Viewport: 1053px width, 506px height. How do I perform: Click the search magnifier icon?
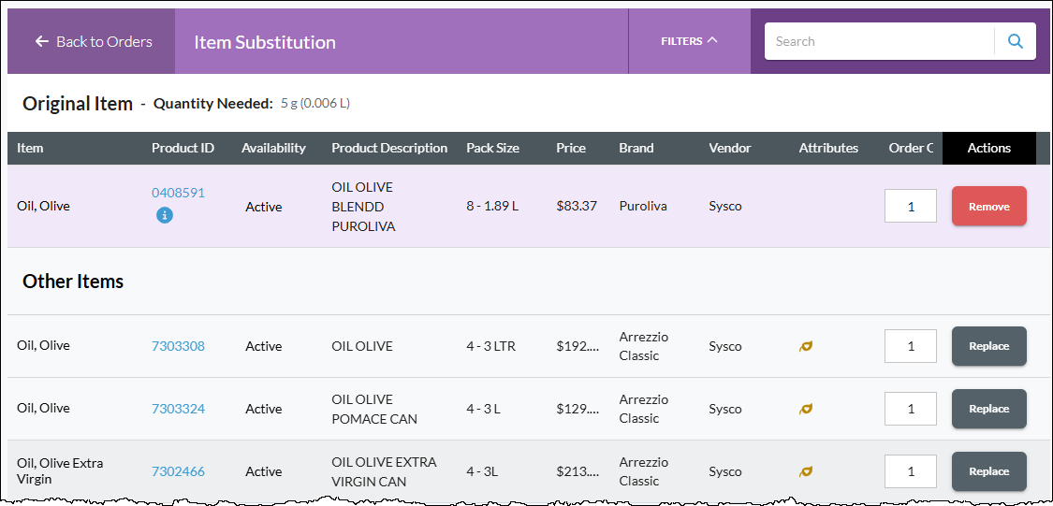pos(1016,41)
